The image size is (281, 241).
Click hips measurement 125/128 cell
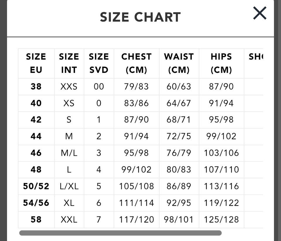point(221,219)
